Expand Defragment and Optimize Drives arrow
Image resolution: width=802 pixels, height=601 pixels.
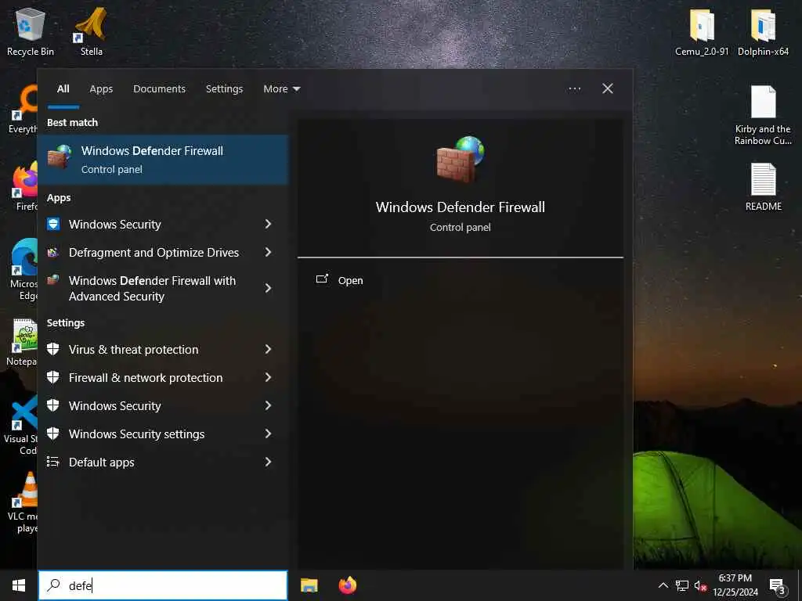(268, 252)
